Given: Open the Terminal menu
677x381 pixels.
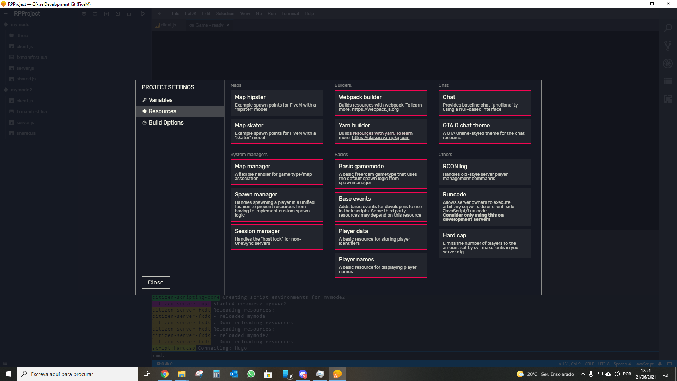Looking at the screenshot, I should (290, 14).
